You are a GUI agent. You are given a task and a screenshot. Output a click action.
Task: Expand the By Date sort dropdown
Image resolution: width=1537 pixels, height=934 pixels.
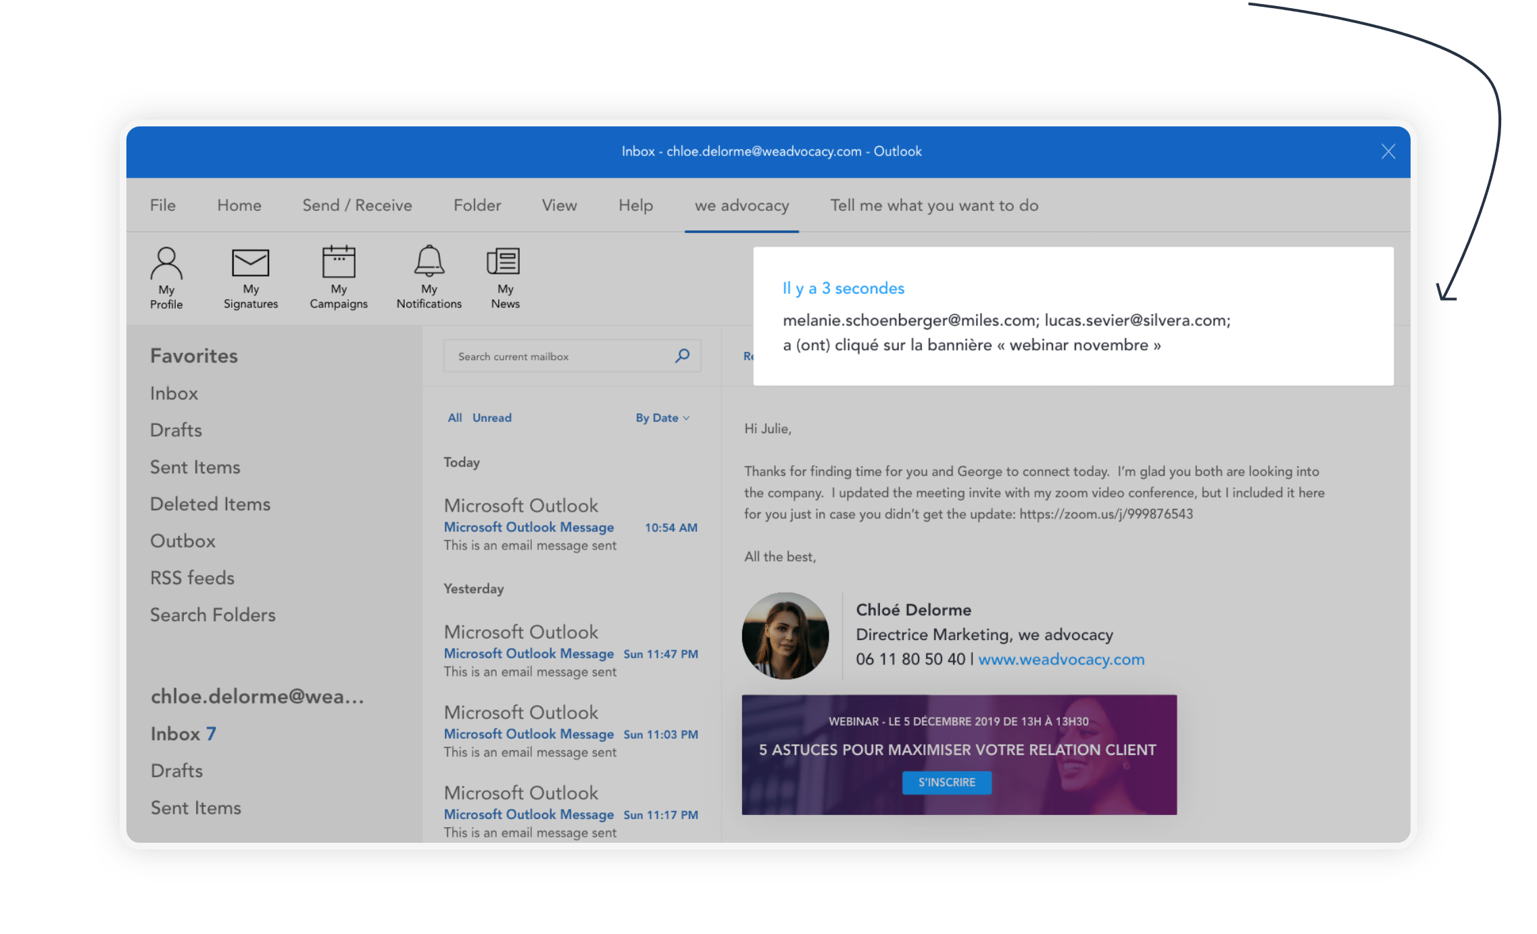[662, 418]
